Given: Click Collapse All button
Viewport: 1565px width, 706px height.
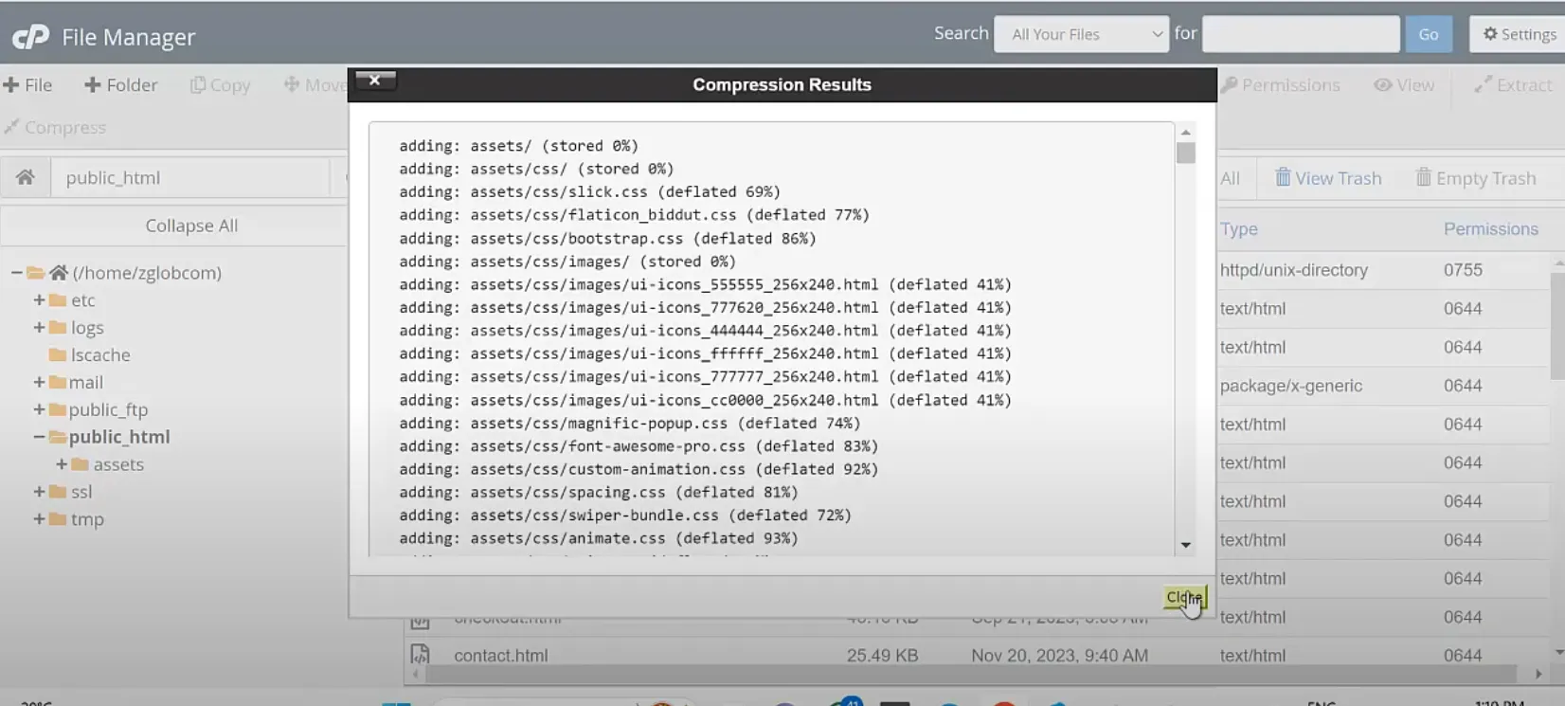Looking at the screenshot, I should (191, 226).
